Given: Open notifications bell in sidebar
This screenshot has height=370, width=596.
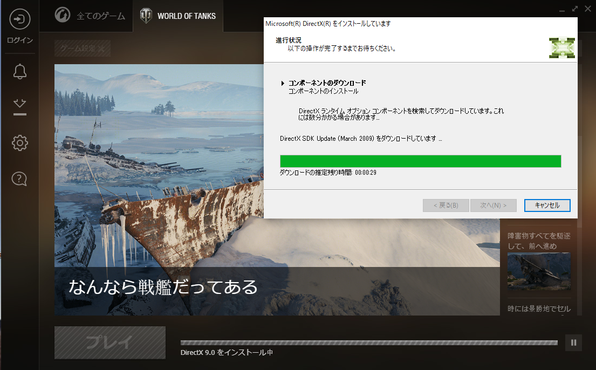Looking at the screenshot, I should pos(20,72).
